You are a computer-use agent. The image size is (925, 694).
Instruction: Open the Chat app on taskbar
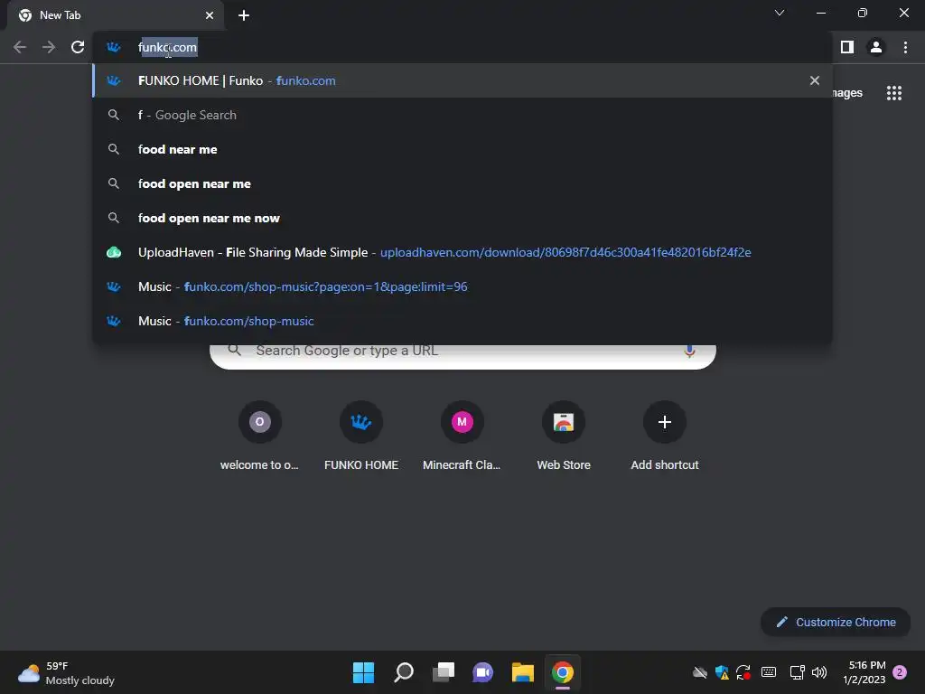[482, 672]
